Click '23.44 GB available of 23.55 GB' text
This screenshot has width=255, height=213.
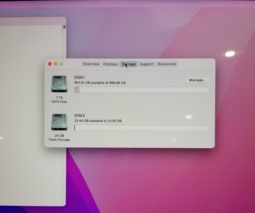tap(98, 121)
